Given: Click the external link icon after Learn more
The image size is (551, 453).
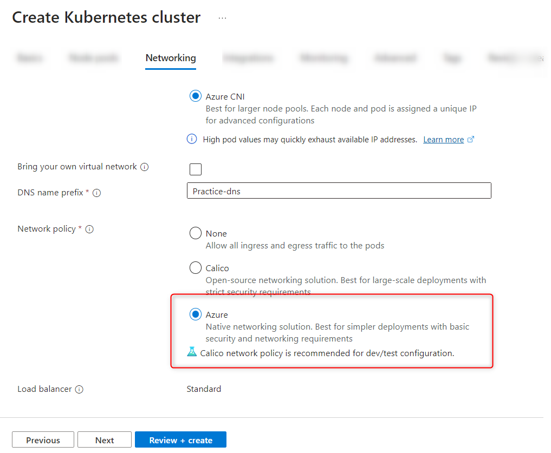Looking at the screenshot, I should point(471,139).
